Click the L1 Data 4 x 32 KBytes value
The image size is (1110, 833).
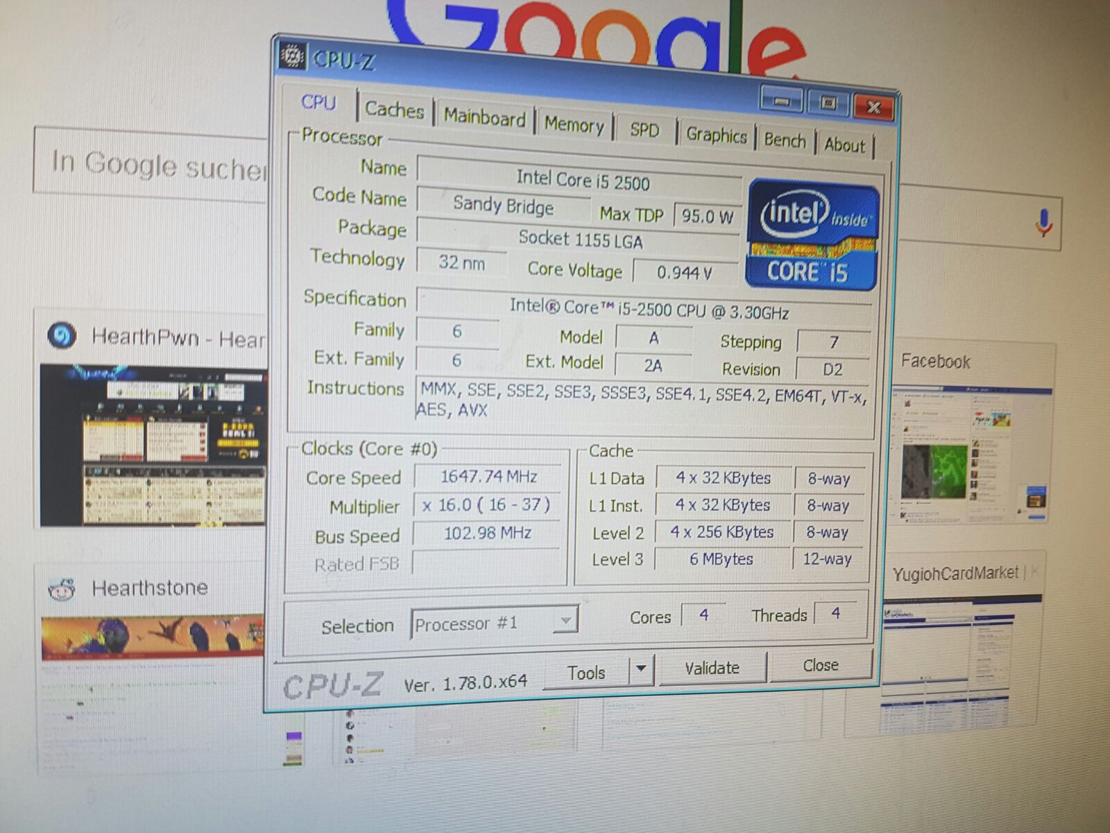pyautogui.click(x=723, y=478)
